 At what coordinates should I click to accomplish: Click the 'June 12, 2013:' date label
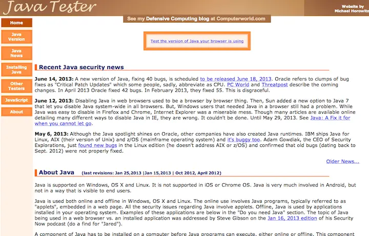coord(54,101)
